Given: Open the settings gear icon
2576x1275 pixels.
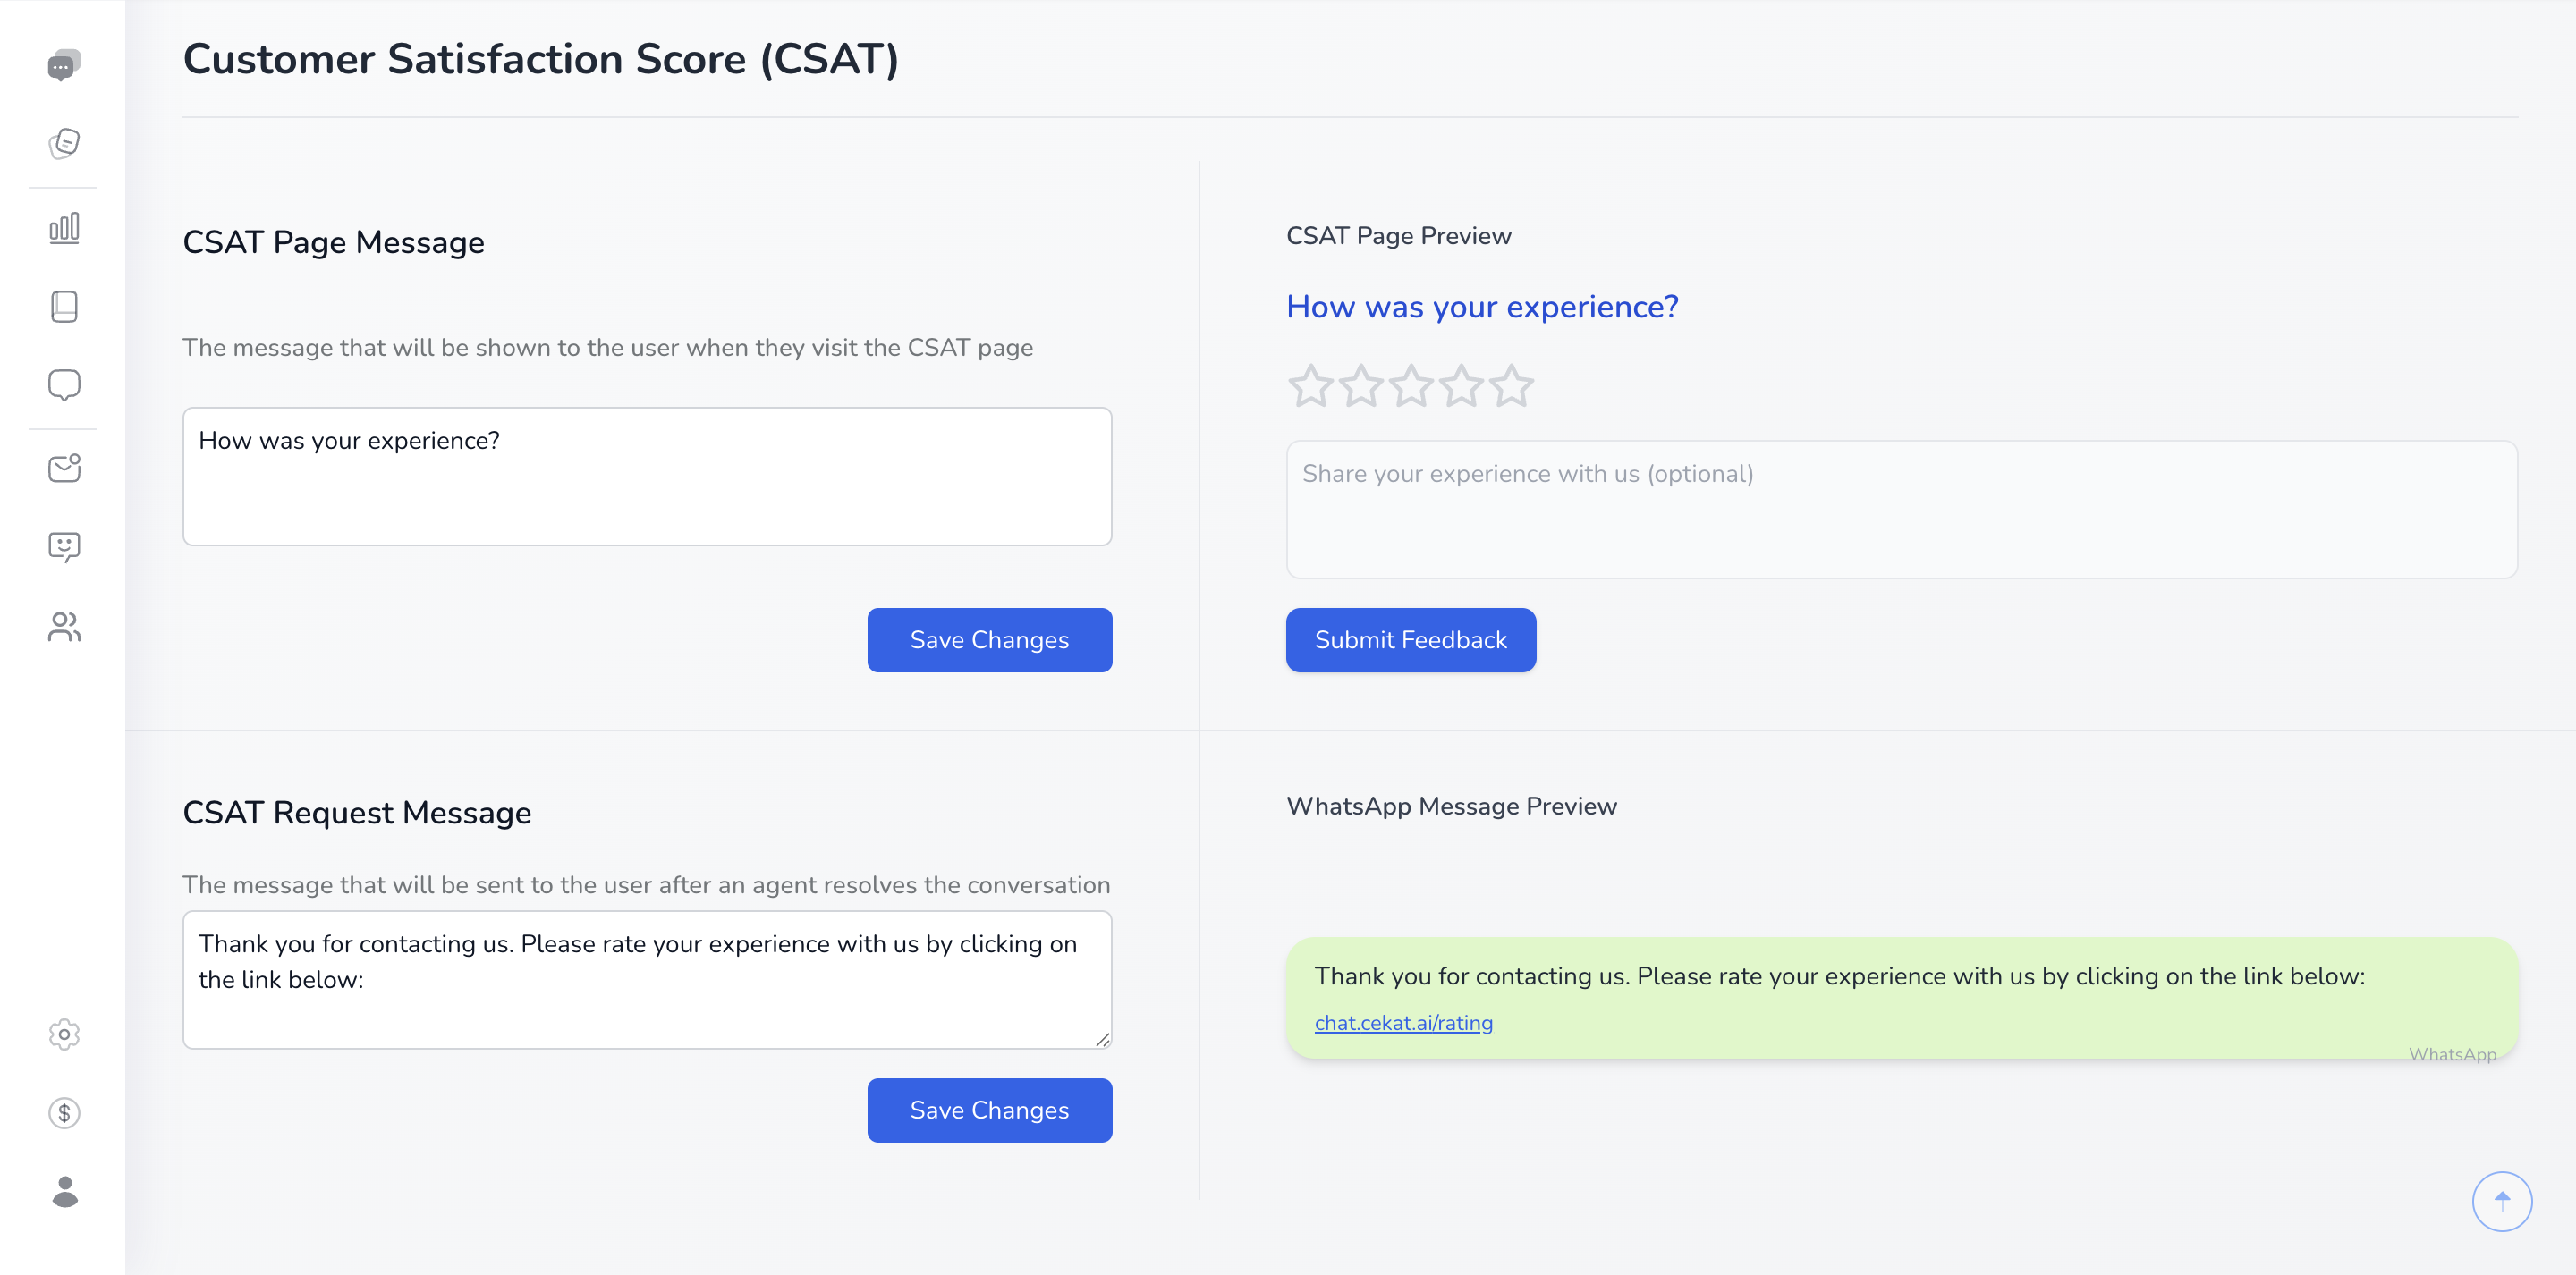Looking at the screenshot, I should (x=64, y=1034).
